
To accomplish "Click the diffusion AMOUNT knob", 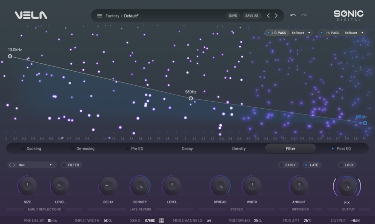I will pyautogui.click(x=299, y=186).
